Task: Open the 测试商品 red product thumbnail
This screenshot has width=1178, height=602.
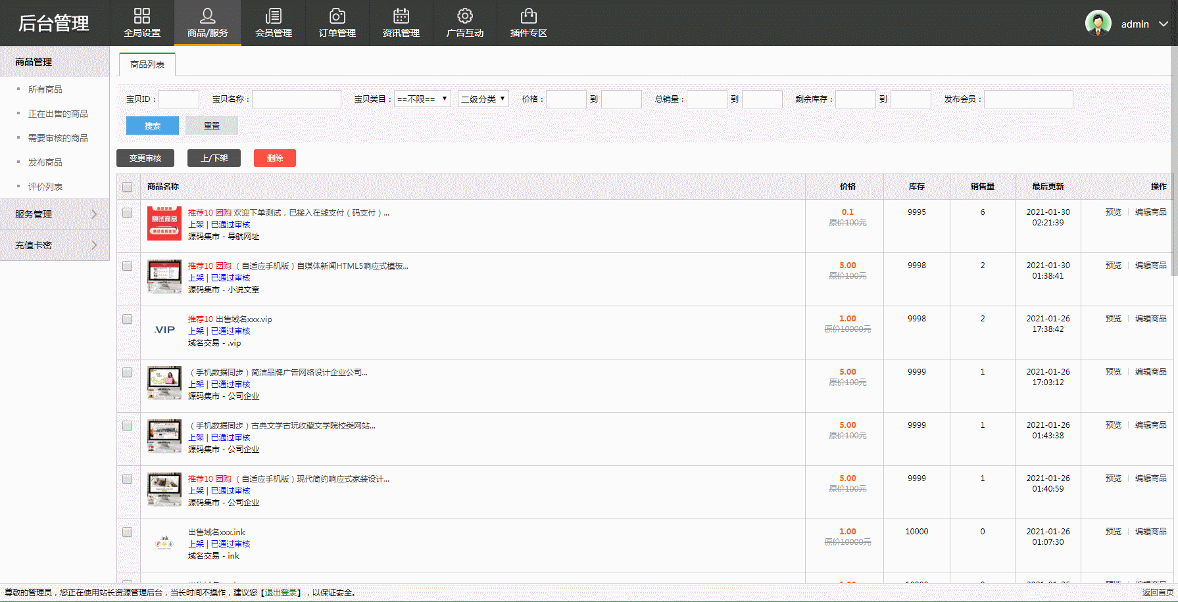Action: (164, 223)
